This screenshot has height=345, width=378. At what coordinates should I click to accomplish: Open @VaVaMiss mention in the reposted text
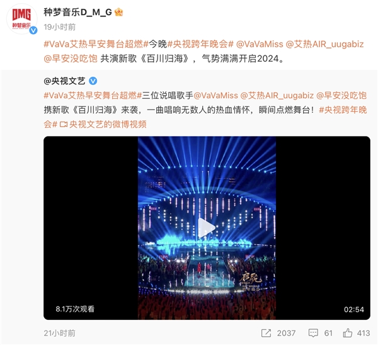pos(215,96)
